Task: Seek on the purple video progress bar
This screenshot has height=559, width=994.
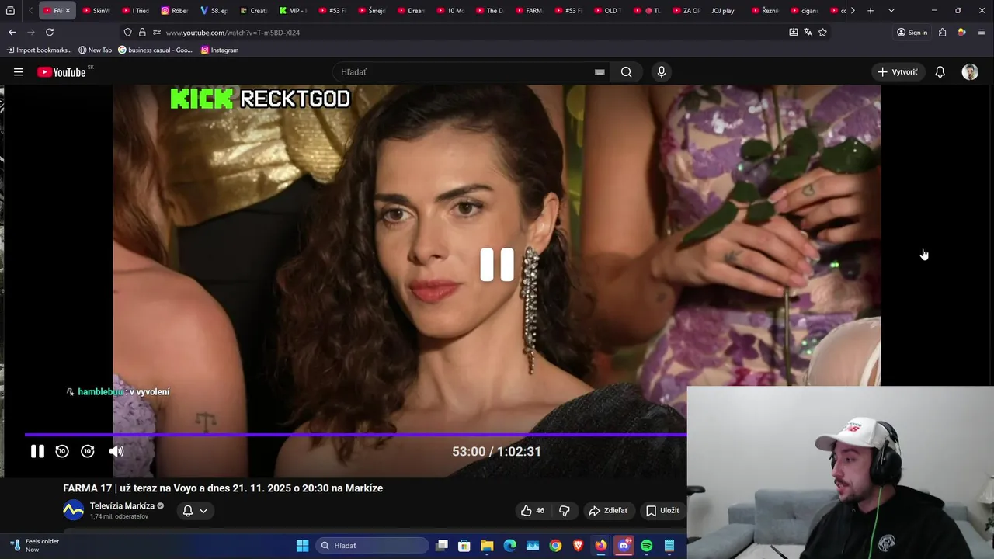Action: pos(356,435)
